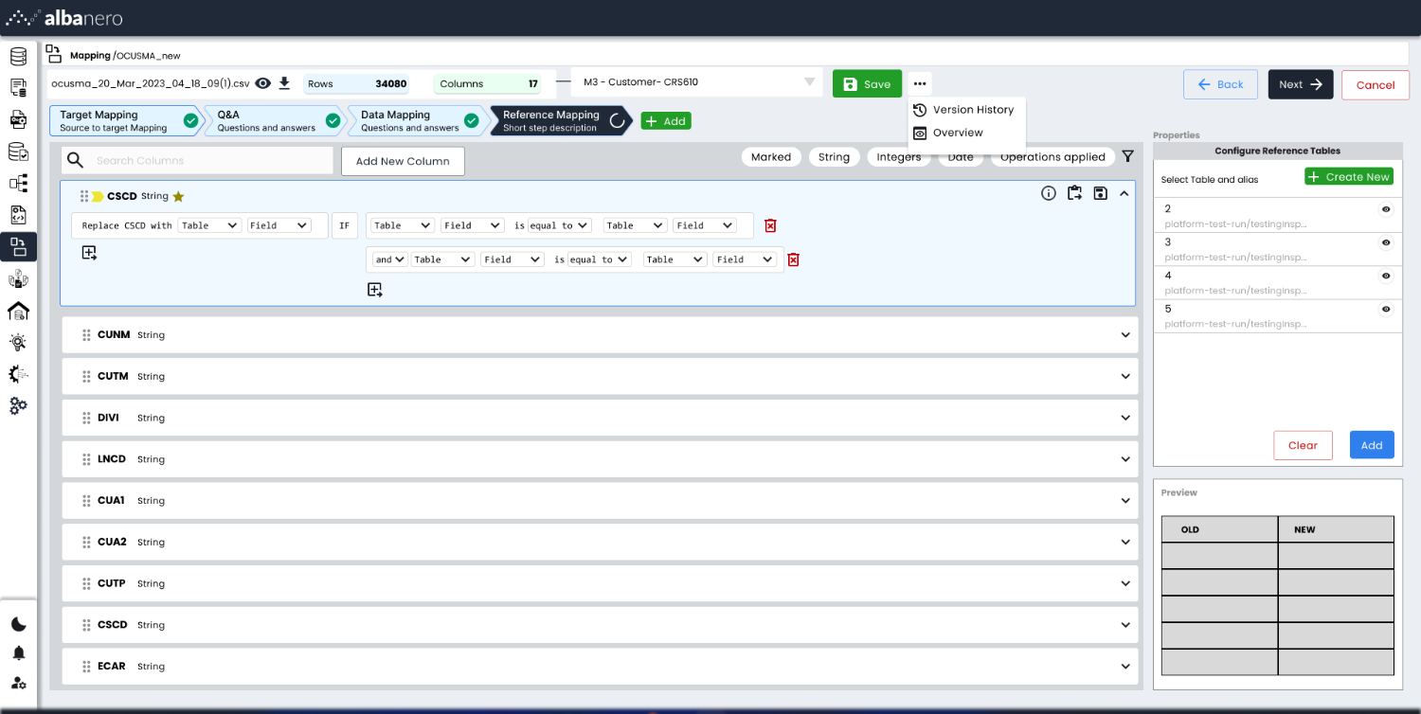1421x714 pixels.
Task: Click the Mapping breadcrumb icon
Action: 54,54
